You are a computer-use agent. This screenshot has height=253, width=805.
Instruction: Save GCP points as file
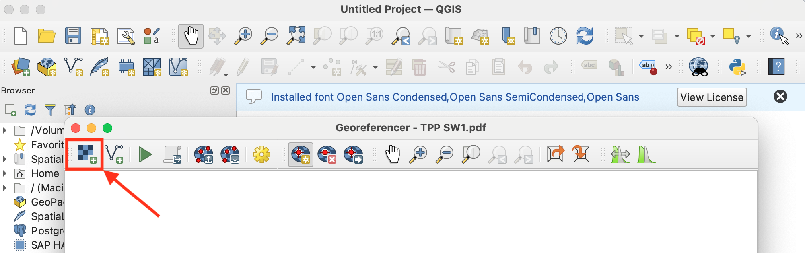click(x=230, y=154)
